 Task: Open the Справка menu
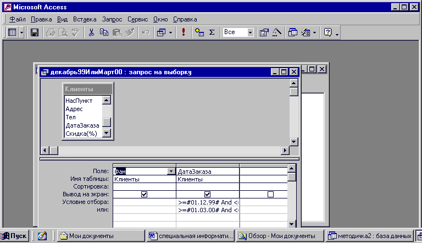[x=185, y=19]
